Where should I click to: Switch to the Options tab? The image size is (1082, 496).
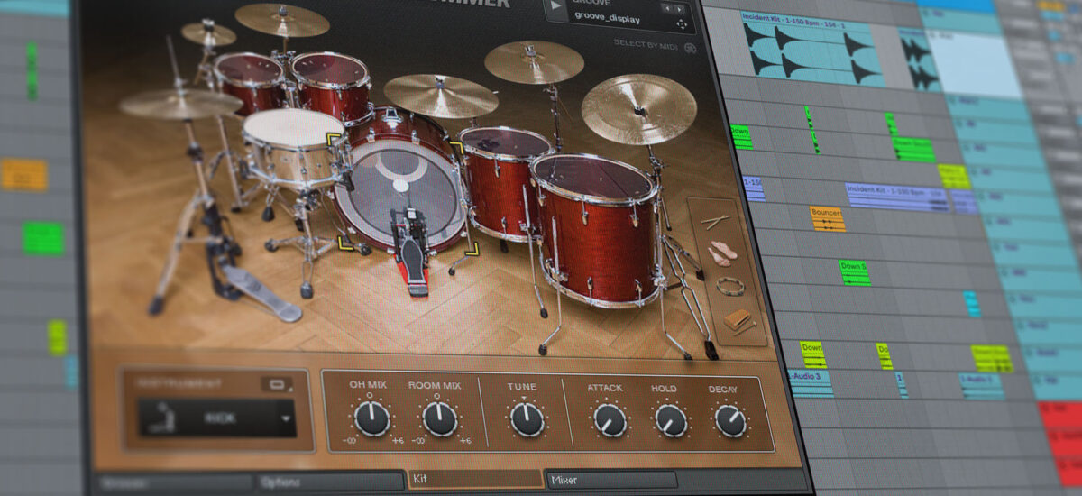pos(330,482)
